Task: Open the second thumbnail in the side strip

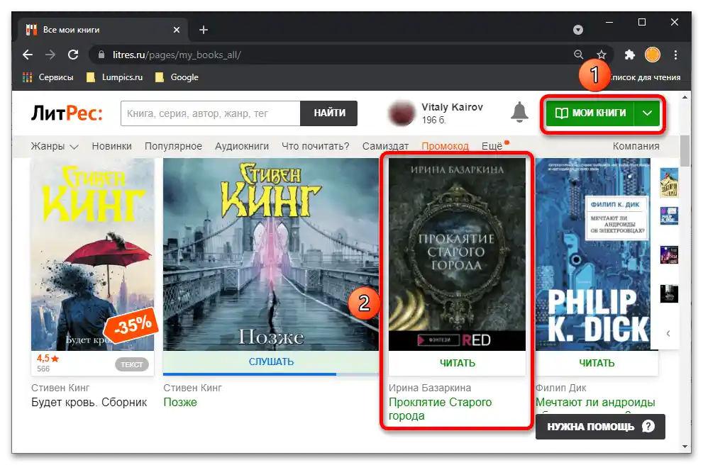Action: 669,215
